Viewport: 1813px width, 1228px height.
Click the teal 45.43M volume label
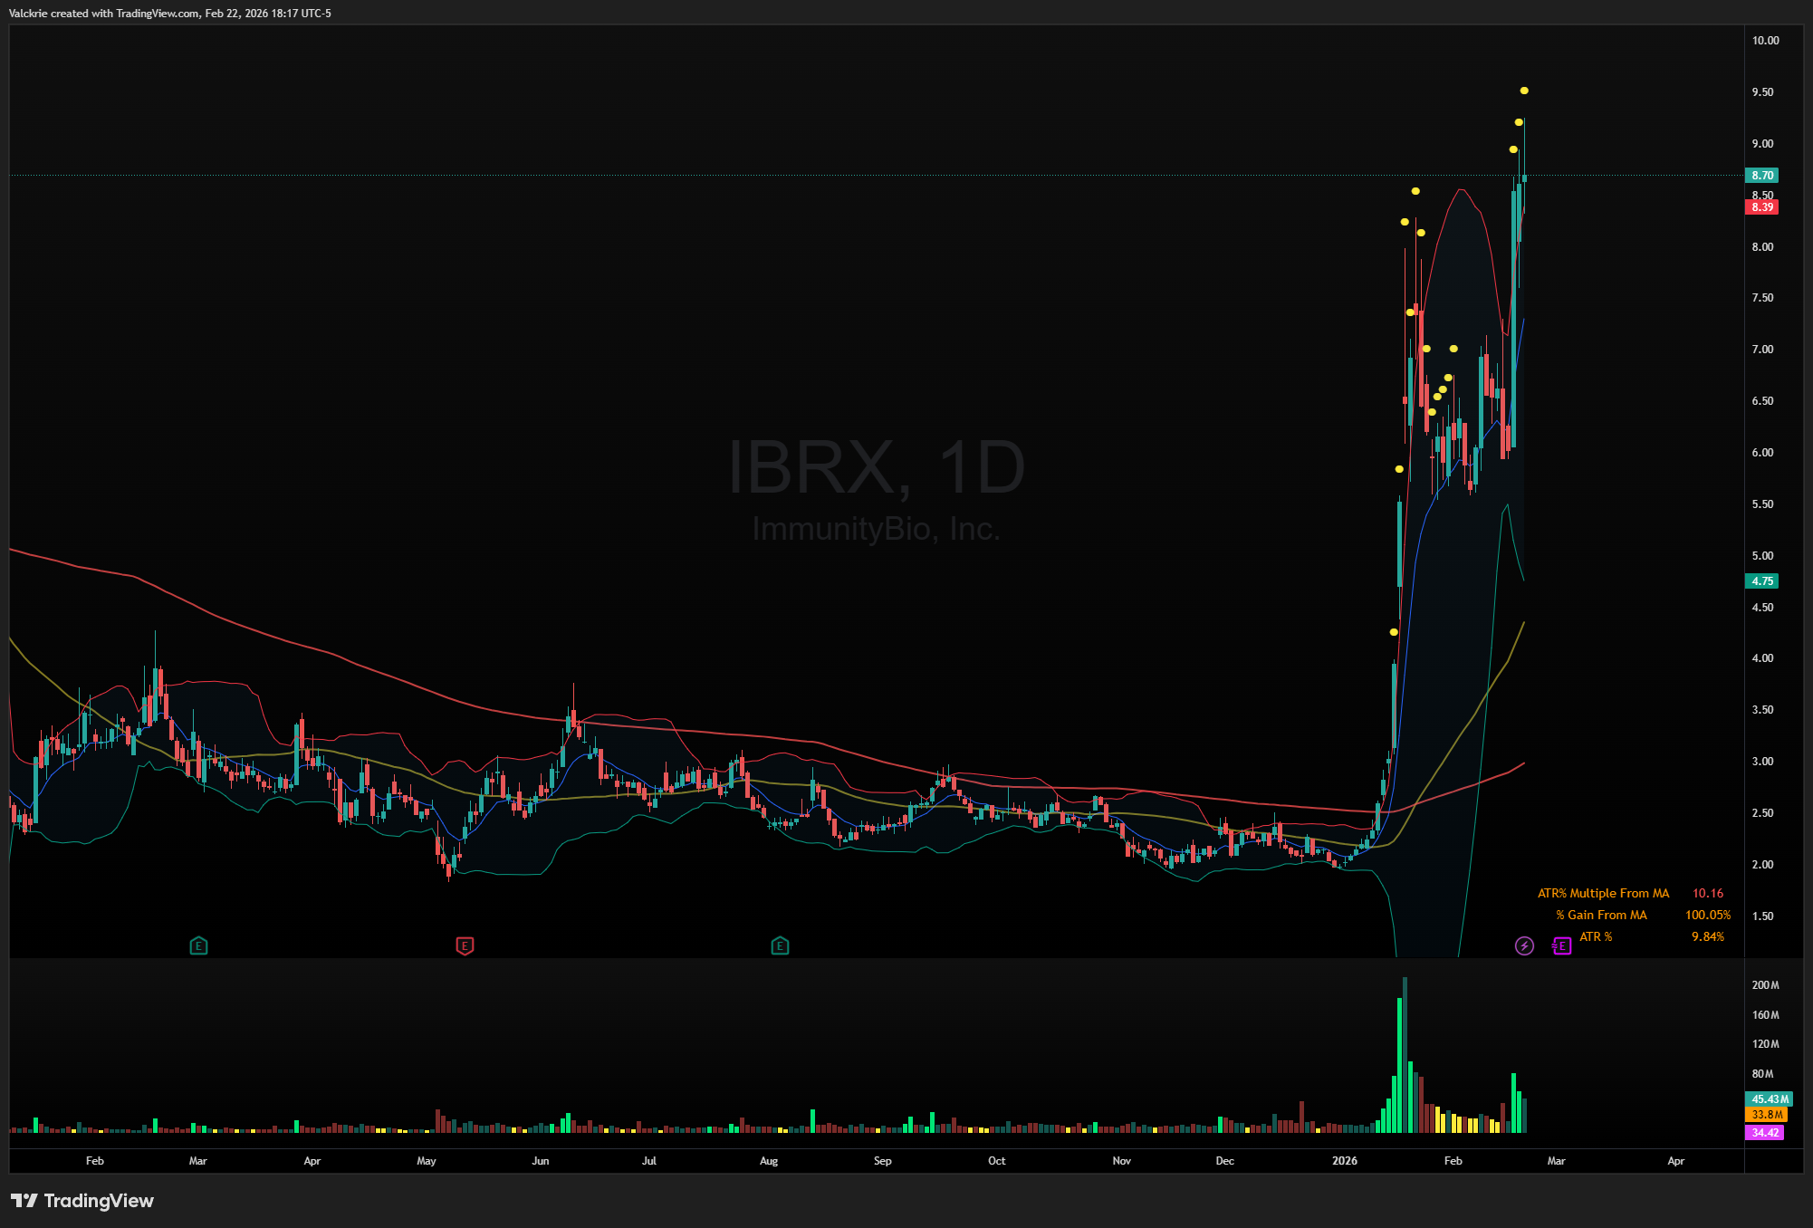point(1769,1099)
